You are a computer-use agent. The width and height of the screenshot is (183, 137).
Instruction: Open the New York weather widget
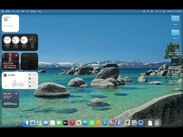(10, 99)
